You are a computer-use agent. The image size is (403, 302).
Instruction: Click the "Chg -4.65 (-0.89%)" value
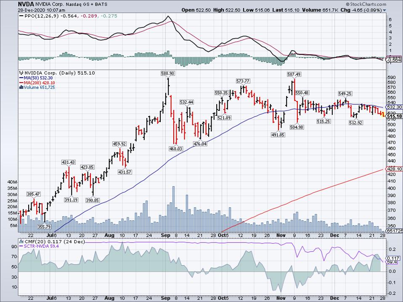click(x=361, y=10)
